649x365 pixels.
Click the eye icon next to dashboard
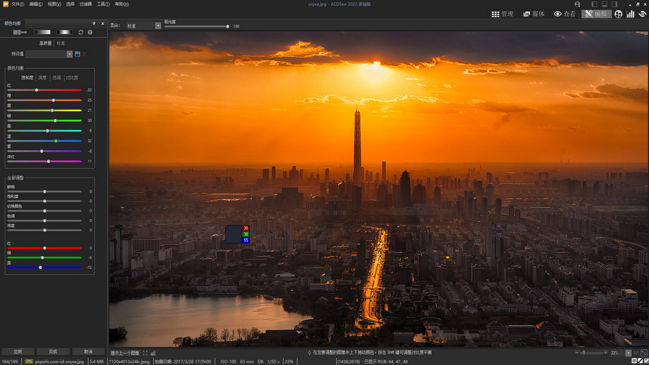click(x=642, y=14)
